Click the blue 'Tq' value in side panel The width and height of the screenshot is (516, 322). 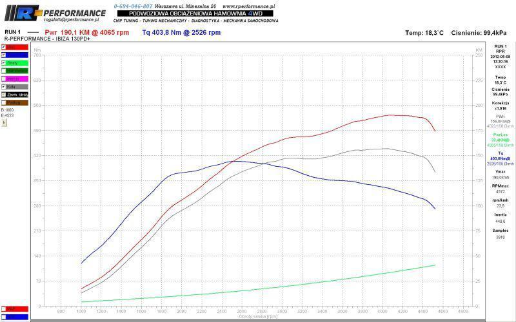(x=501, y=158)
